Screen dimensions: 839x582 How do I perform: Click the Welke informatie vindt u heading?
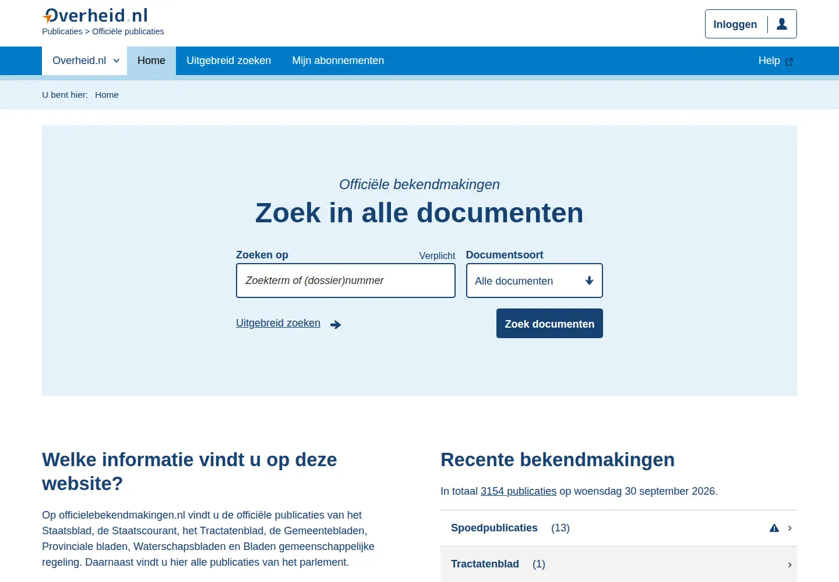189,471
